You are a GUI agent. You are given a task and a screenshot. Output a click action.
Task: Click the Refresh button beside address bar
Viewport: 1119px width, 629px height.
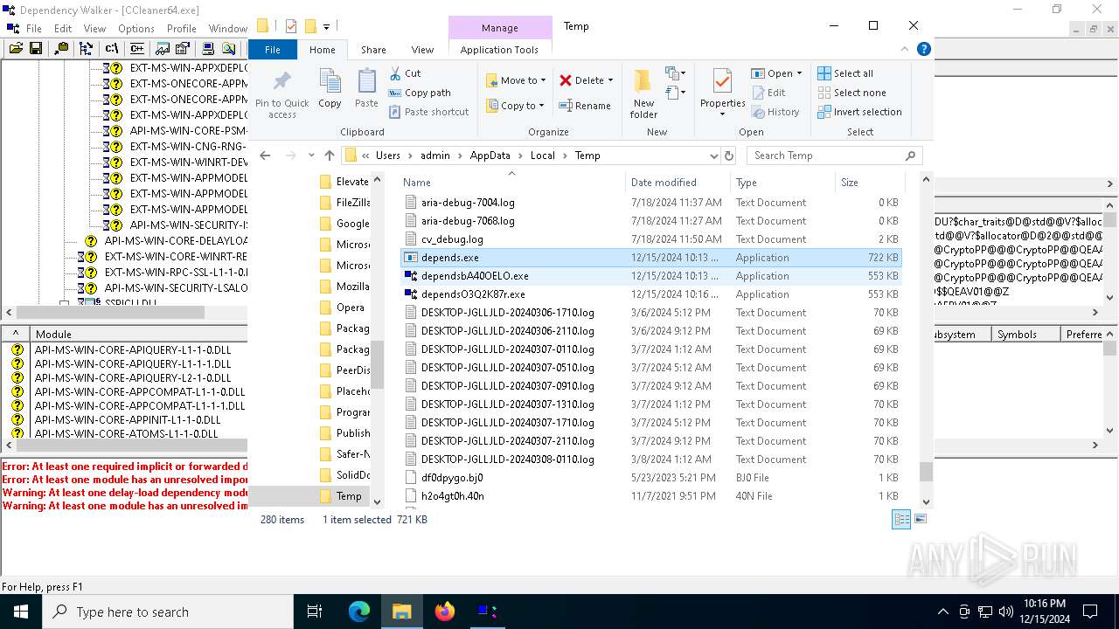click(729, 156)
